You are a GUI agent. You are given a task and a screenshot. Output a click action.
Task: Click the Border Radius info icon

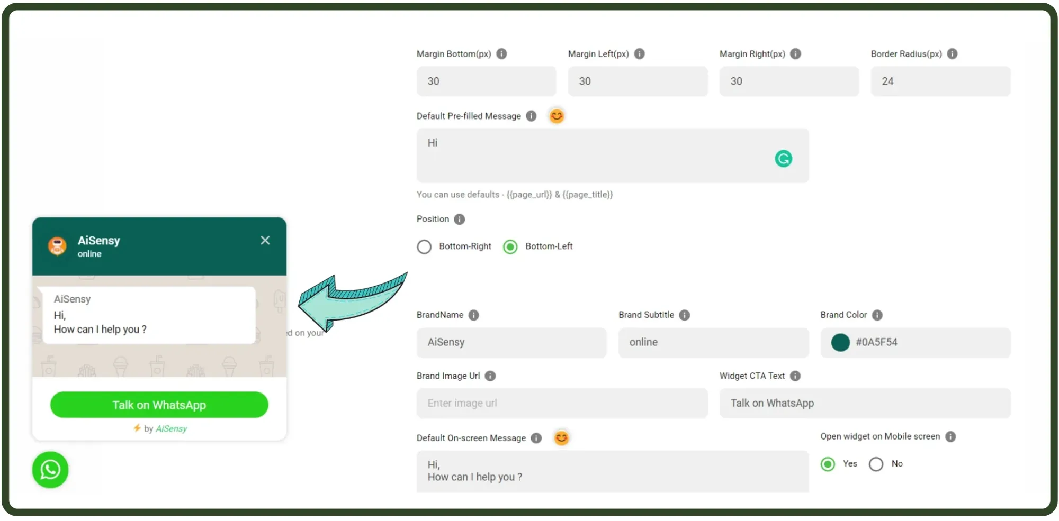[952, 54]
